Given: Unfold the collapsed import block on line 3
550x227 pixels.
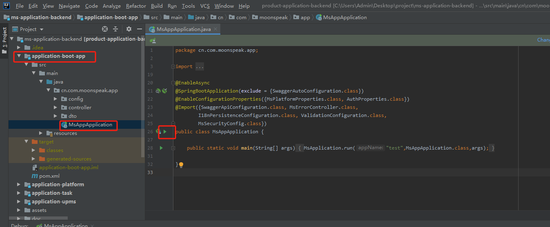Looking at the screenshot, I should tap(173, 66).
